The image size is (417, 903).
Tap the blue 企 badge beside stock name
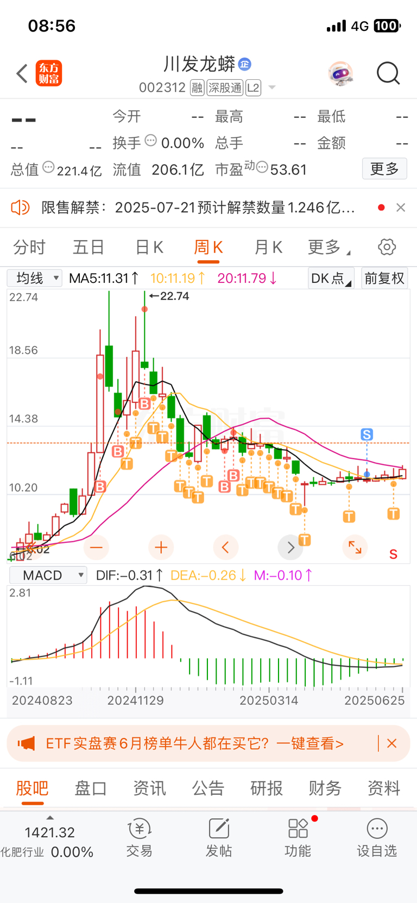tap(245, 64)
